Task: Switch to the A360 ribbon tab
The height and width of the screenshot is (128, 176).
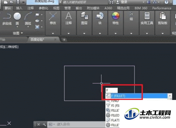Action: tap(108, 8)
